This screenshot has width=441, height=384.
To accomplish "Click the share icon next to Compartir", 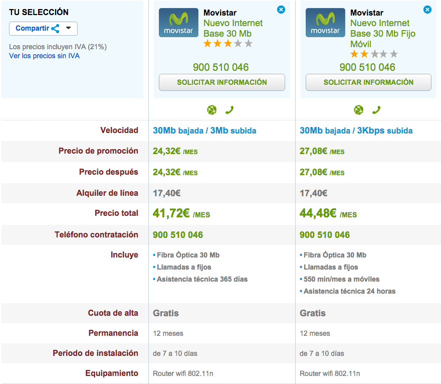I will 56,29.
